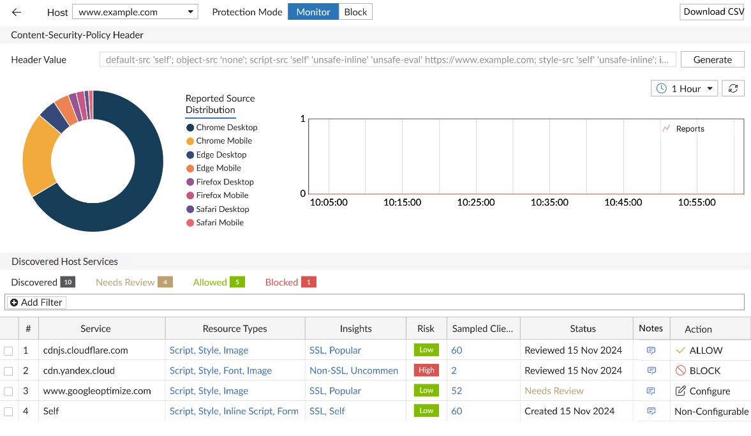Click the Insights column header
Viewport: 751px width, 436px height.
tap(355, 329)
